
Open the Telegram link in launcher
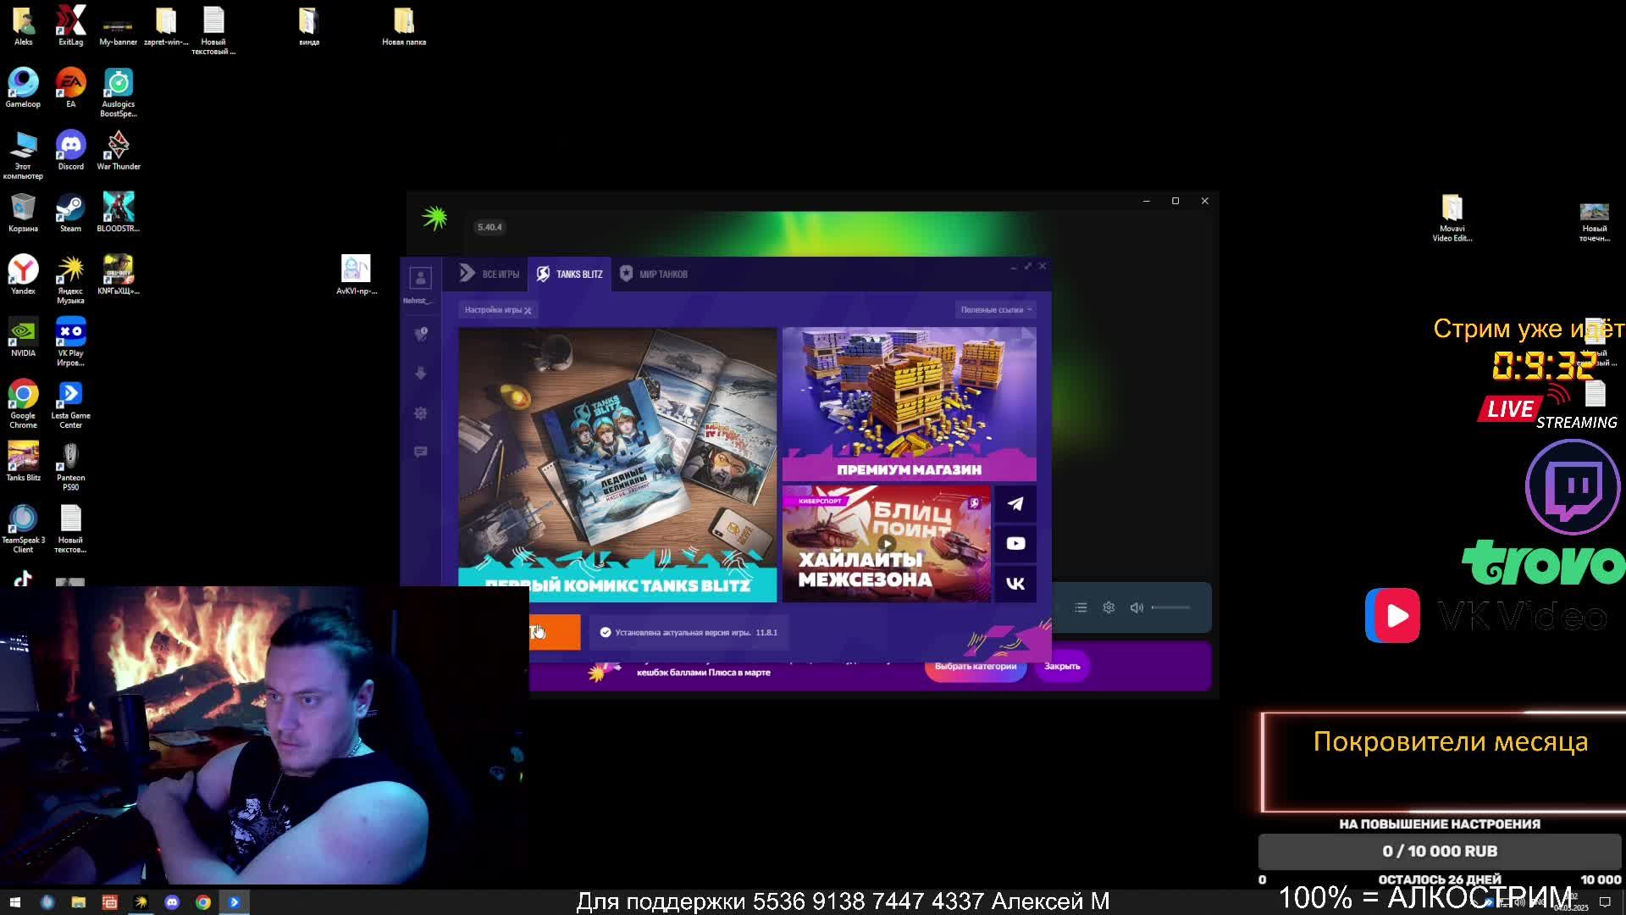1015,504
